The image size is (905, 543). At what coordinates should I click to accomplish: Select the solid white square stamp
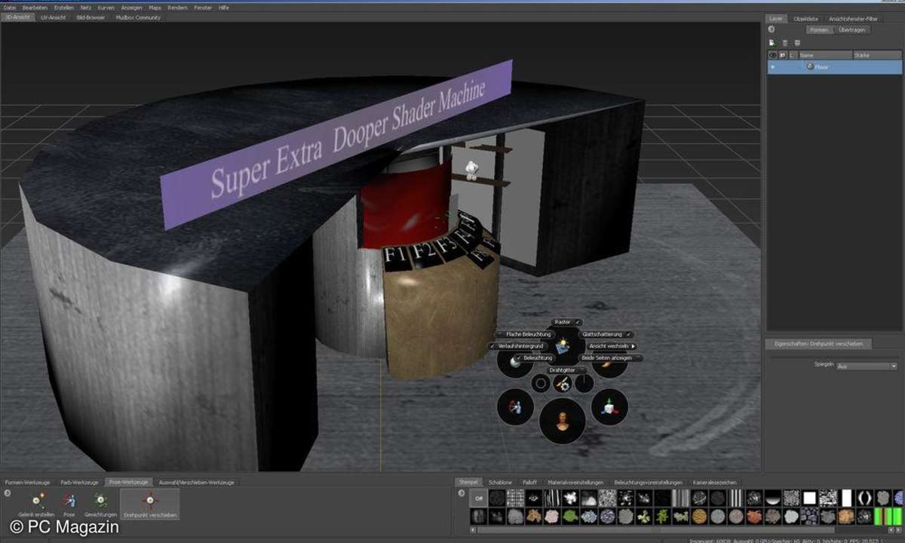pyautogui.click(x=809, y=499)
